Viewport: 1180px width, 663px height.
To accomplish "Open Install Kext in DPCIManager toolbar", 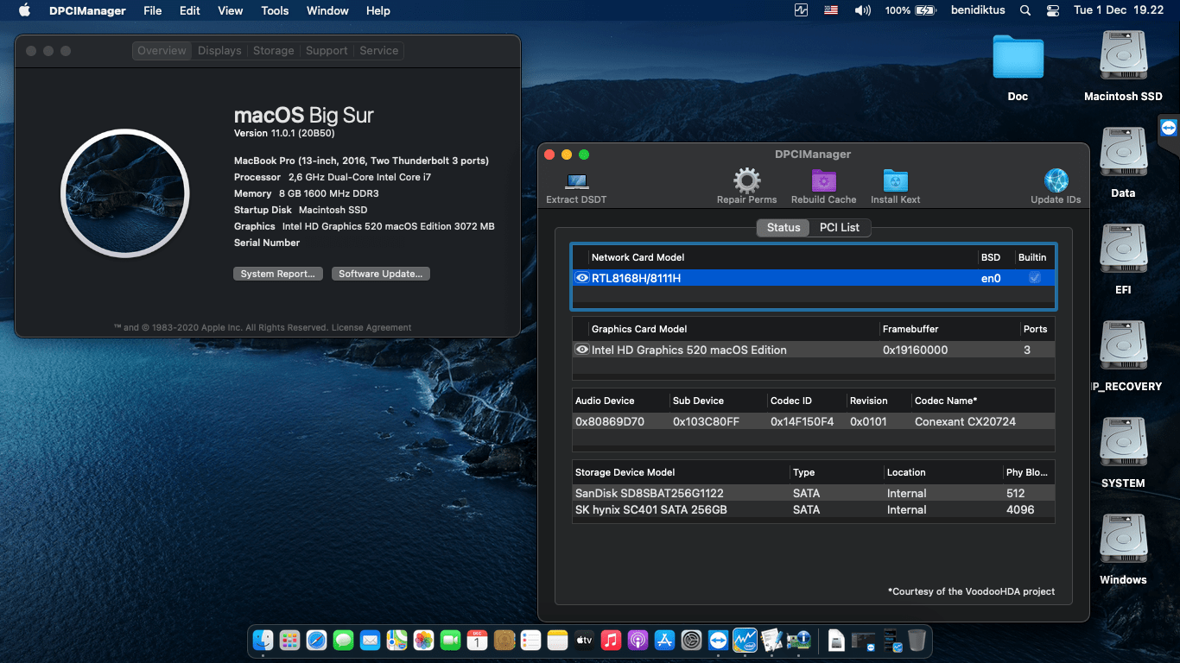I will pyautogui.click(x=895, y=180).
